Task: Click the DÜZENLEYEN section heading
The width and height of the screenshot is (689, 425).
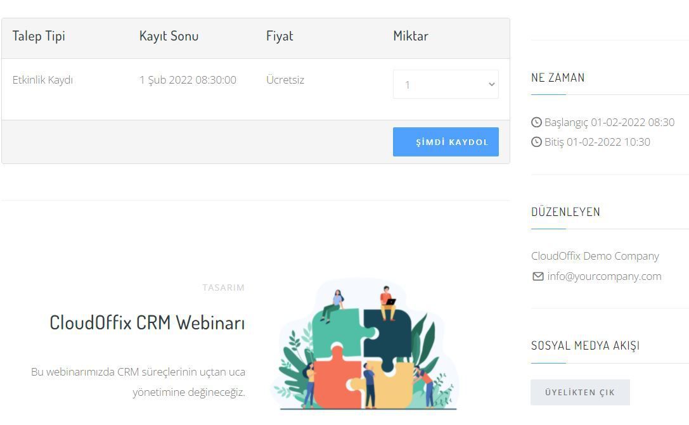Action: coord(565,212)
